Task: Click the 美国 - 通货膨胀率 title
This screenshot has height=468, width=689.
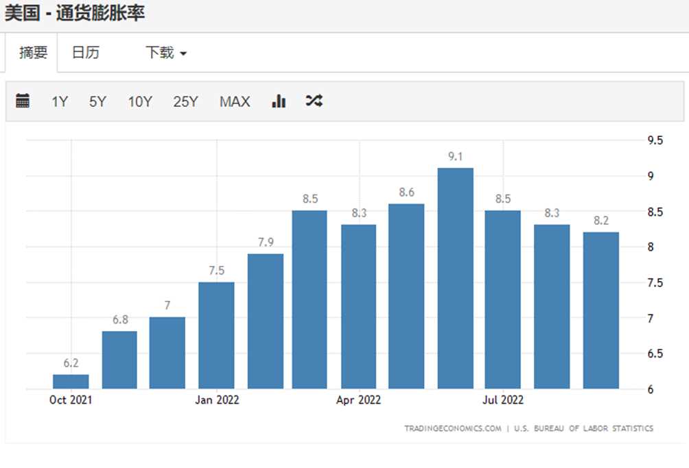Action: [75, 13]
